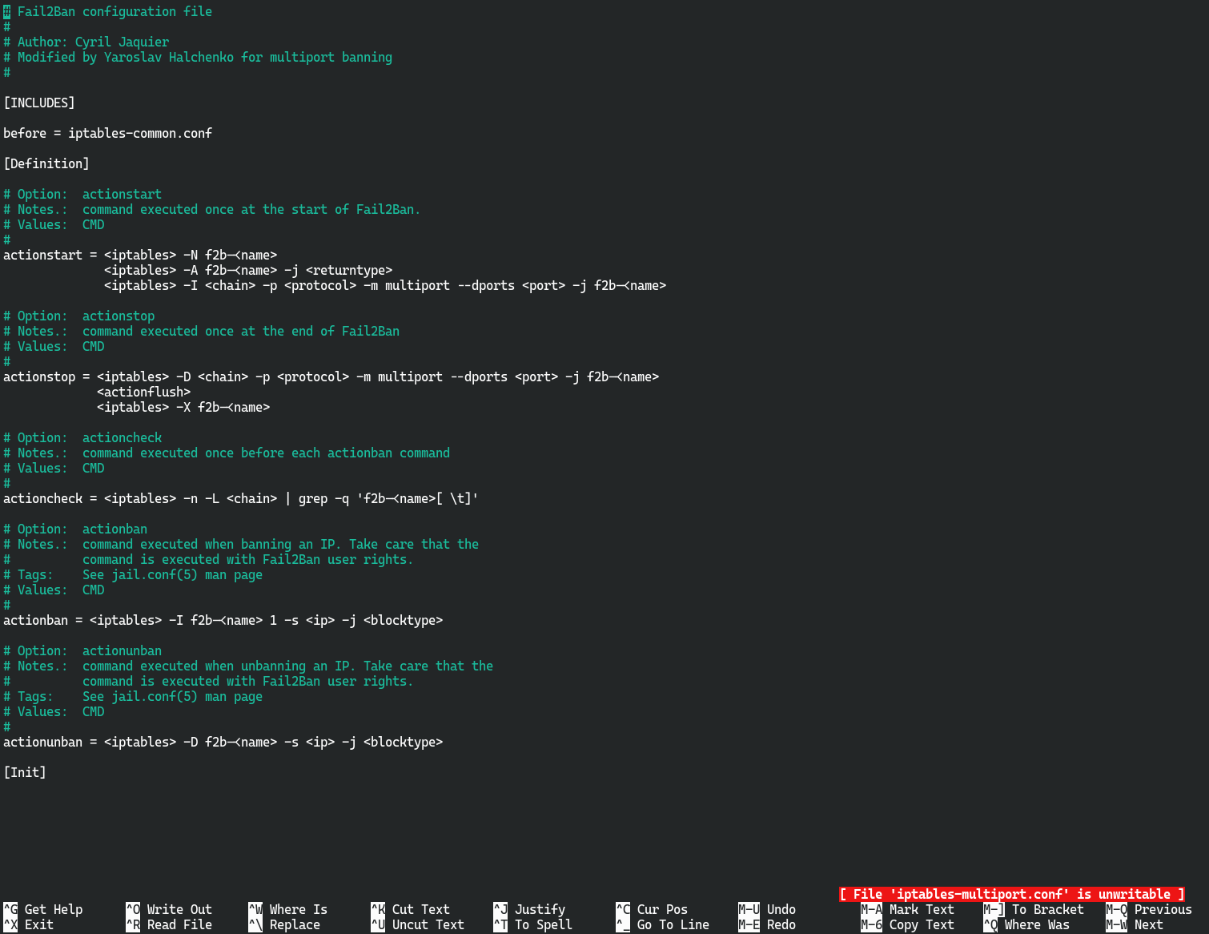
Task: Place cursor on the [INCLUDES] section header
Action: point(39,103)
